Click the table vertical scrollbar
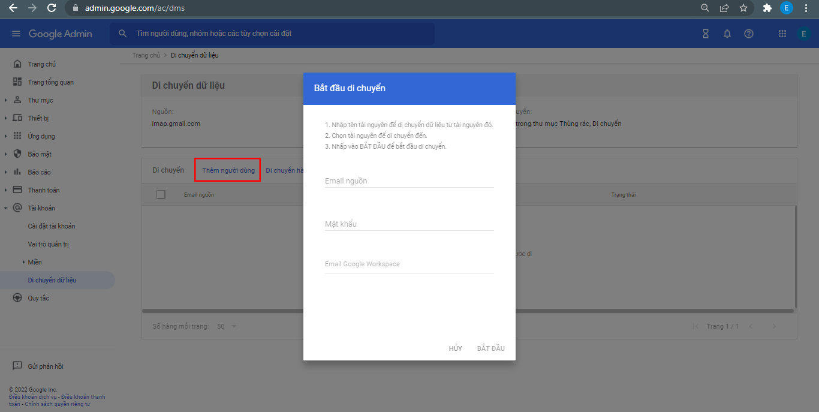 pyautogui.click(x=796, y=257)
